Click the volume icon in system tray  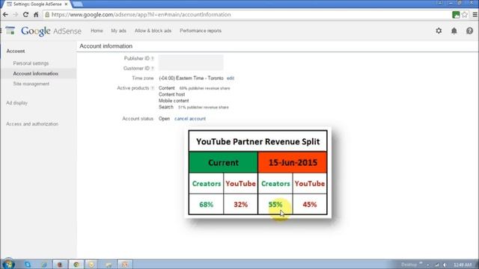(x=445, y=265)
